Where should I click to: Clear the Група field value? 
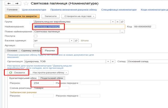[x=118, y=22]
